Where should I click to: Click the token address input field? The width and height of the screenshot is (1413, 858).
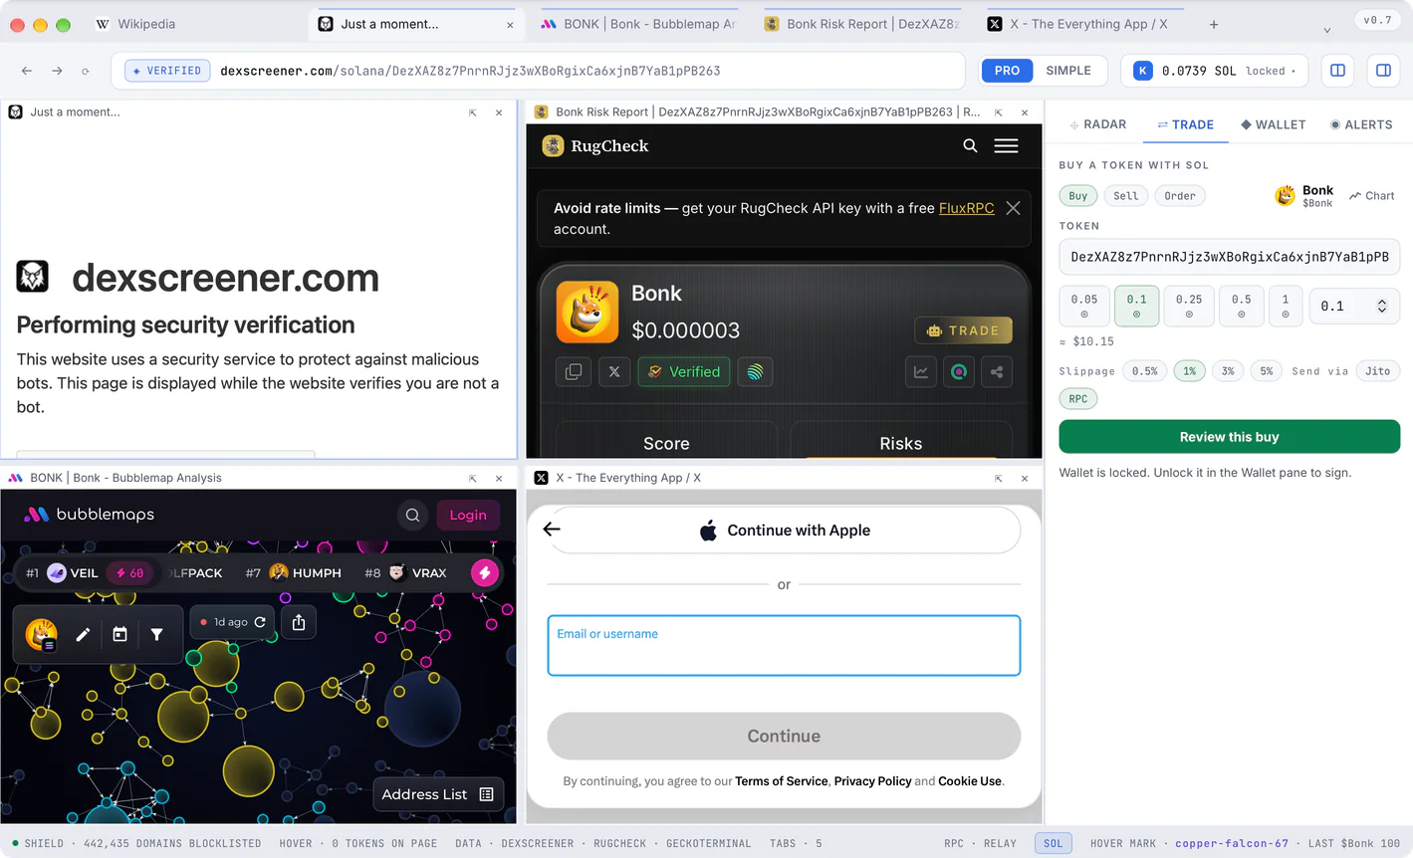coord(1229,257)
